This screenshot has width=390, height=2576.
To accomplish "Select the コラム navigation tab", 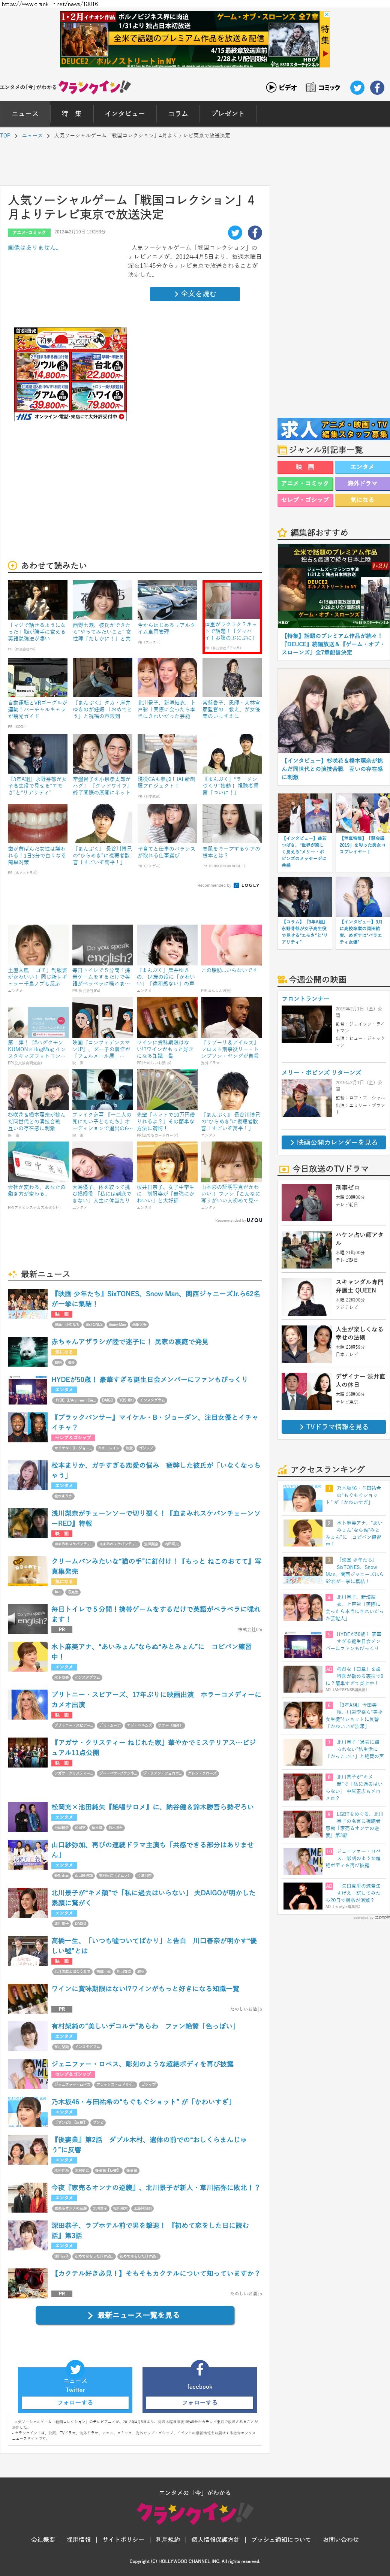I will point(178,114).
